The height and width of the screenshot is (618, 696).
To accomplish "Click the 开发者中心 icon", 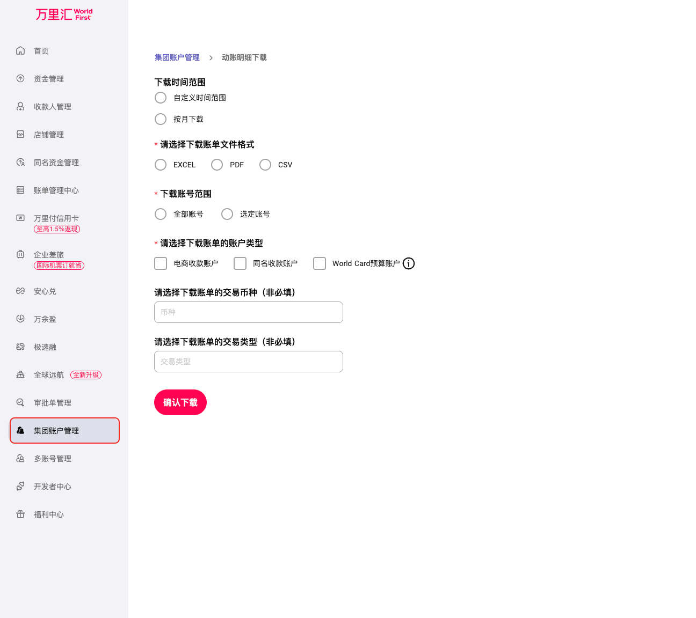I will (20, 486).
